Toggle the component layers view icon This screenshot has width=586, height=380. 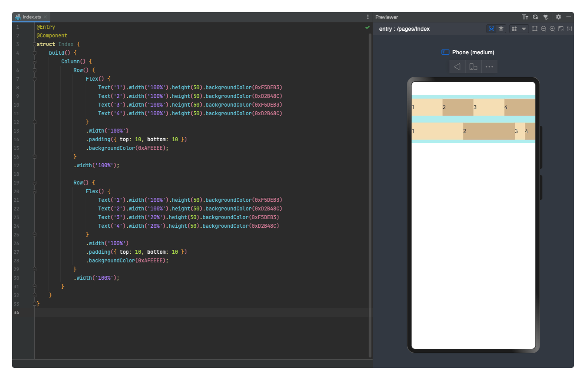[501, 29]
